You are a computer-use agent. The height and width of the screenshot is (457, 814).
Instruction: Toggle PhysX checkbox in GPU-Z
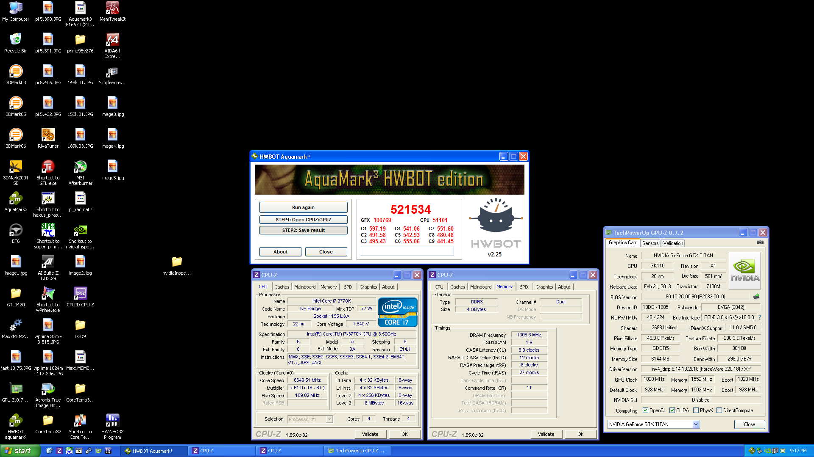[x=696, y=410]
